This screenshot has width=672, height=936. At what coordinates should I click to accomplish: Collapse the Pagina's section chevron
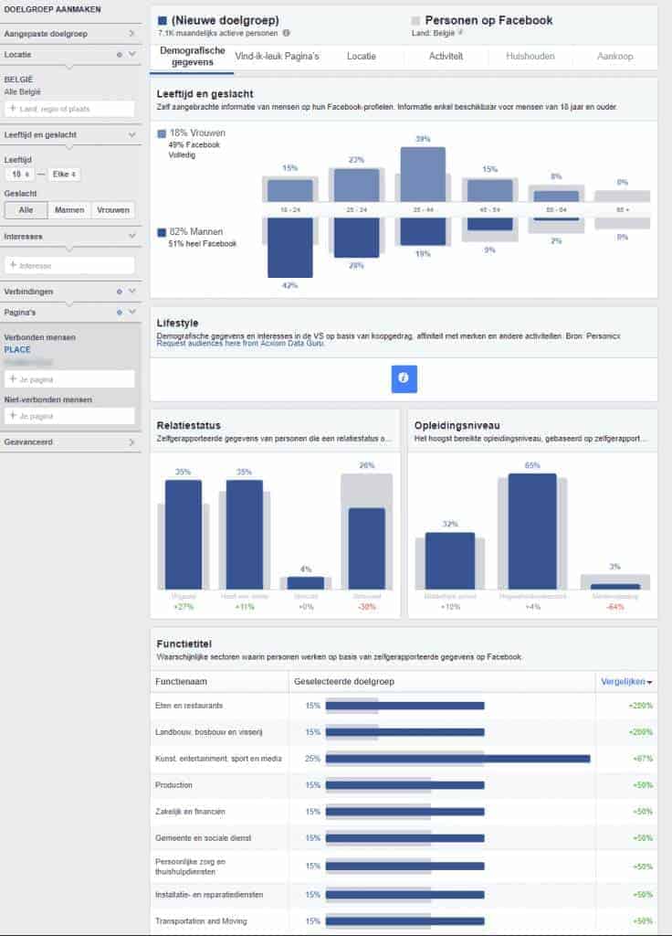[132, 313]
